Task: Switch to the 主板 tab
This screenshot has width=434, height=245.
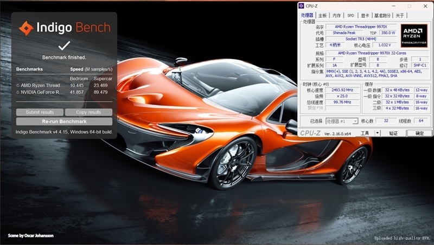Action: (x=323, y=16)
